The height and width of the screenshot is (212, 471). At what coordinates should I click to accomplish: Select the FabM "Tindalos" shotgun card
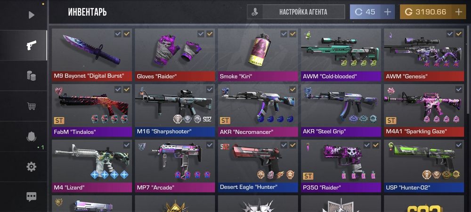click(92, 111)
